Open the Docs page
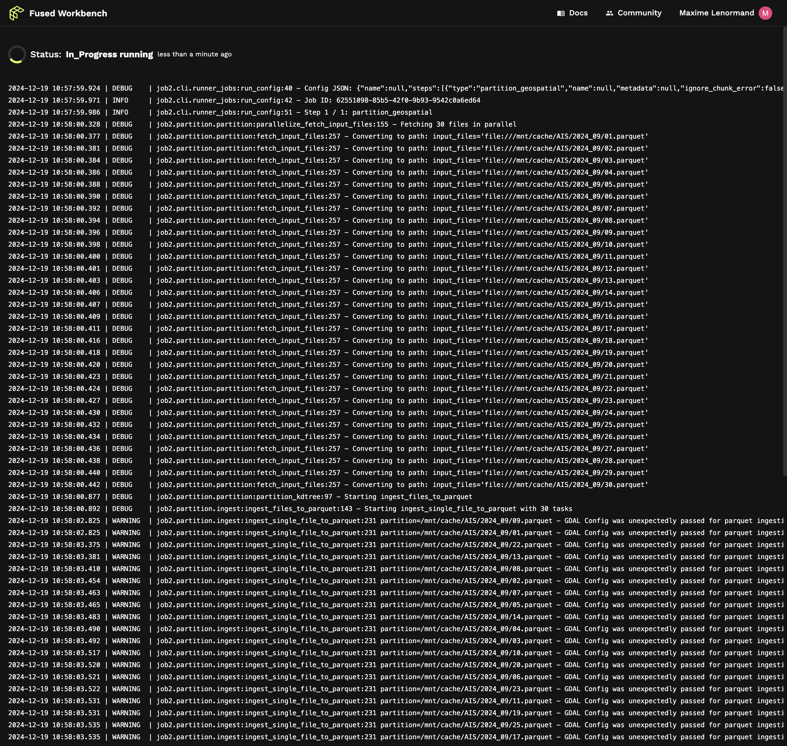 pyautogui.click(x=578, y=13)
